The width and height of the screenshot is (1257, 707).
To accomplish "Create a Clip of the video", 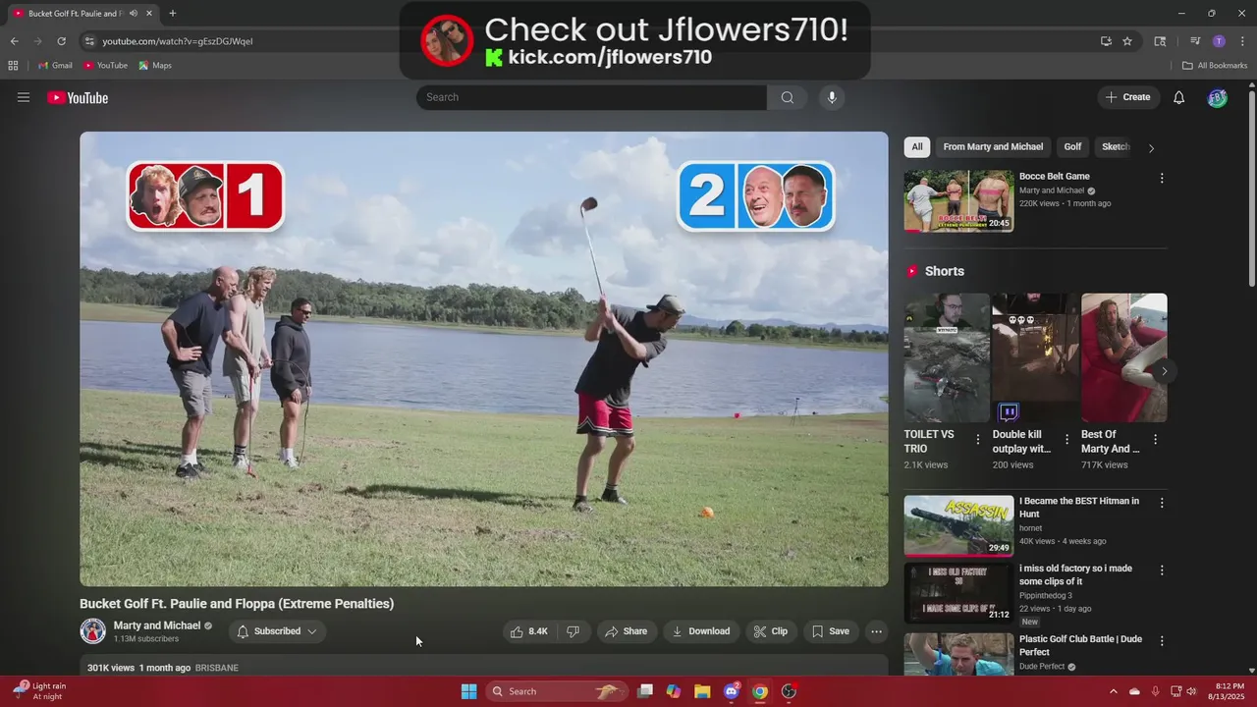I will [771, 631].
